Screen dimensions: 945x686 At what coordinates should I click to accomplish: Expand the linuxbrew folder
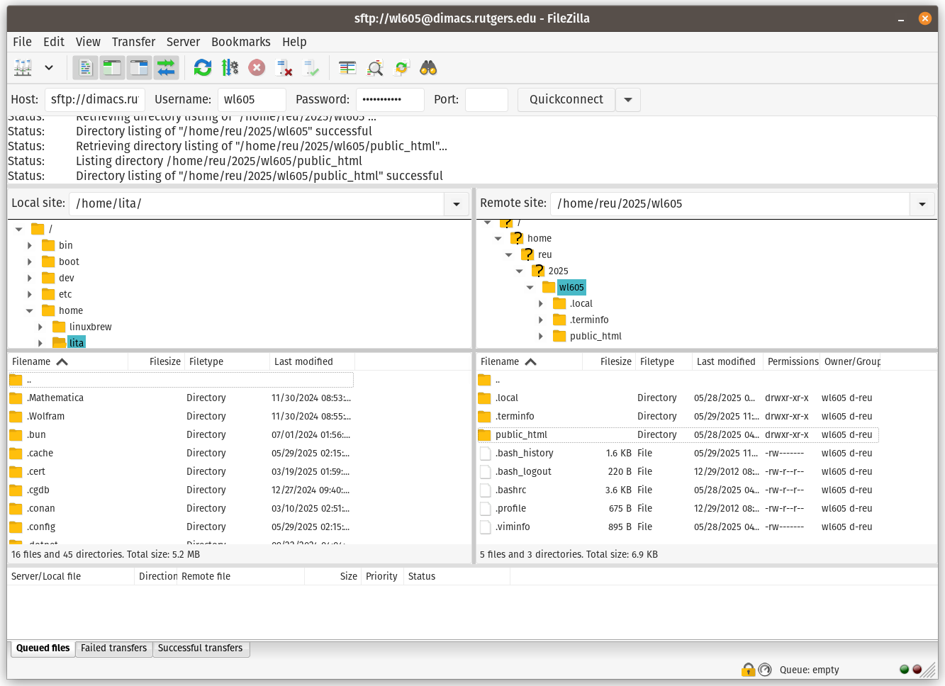(40, 327)
